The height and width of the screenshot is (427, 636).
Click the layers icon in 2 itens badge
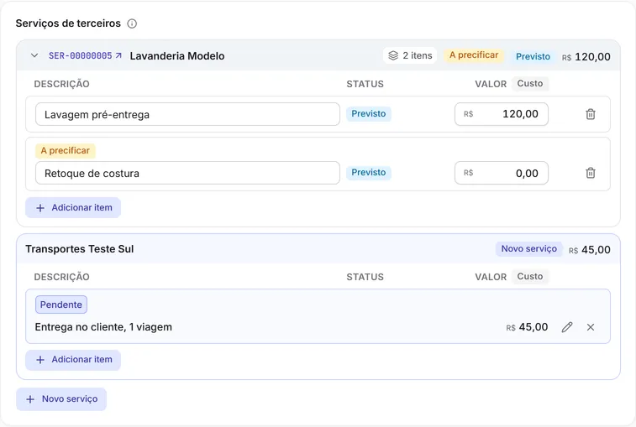point(393,55)
